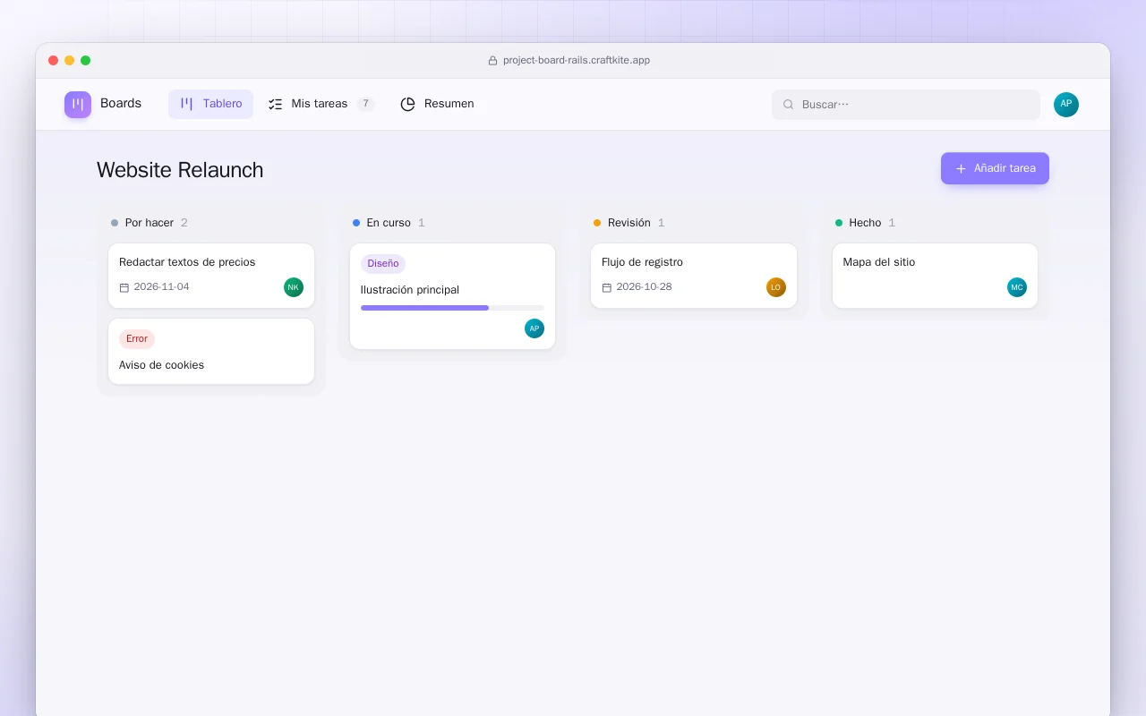Open the Resumen tab
Viewport: 1146px width, 716px height.
(437, 104)
